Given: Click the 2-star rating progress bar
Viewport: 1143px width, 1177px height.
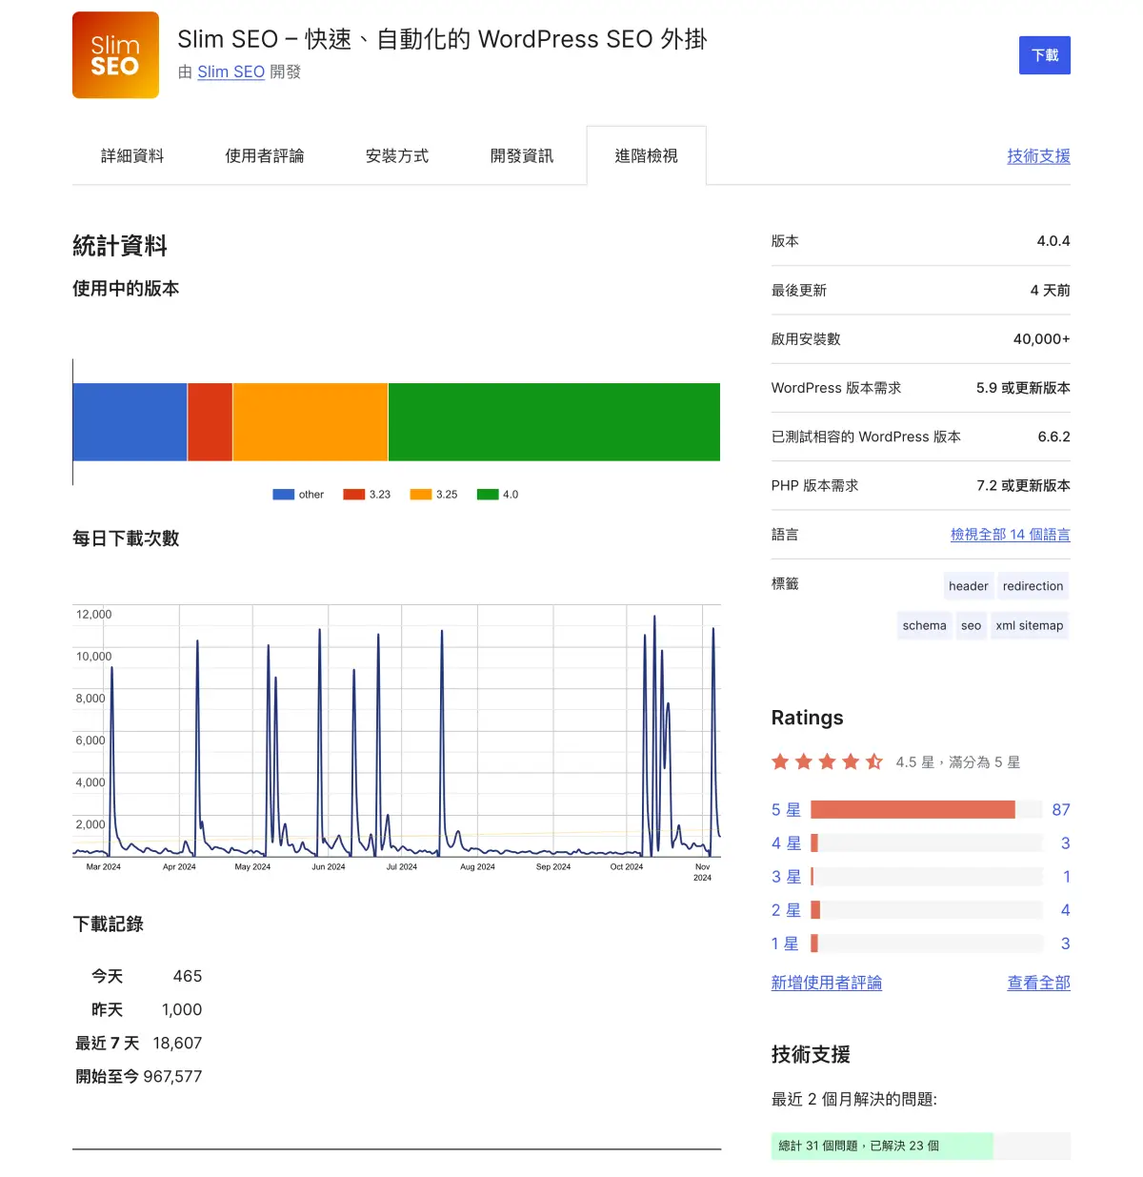Looking at the screenshot, I should (x=927, y=910).
